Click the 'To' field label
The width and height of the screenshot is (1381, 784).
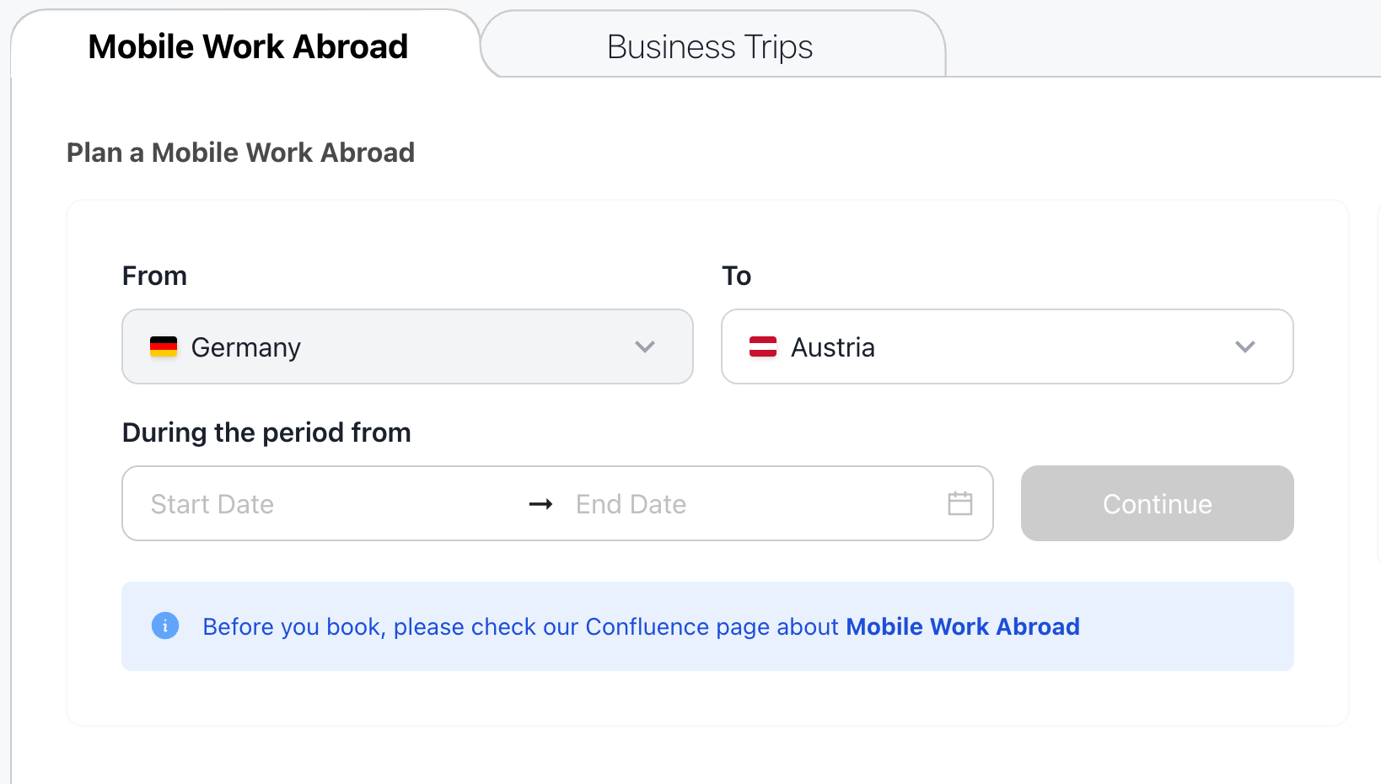pos(736,276)
